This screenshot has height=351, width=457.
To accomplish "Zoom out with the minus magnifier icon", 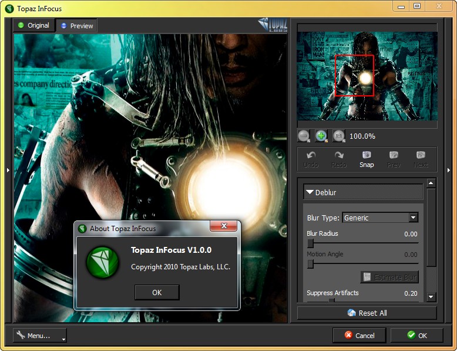I will (x=304, y=136).
